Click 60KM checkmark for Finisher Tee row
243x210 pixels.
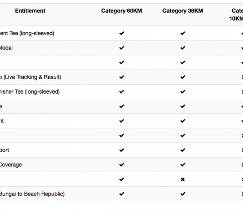(x=121, y=92)
